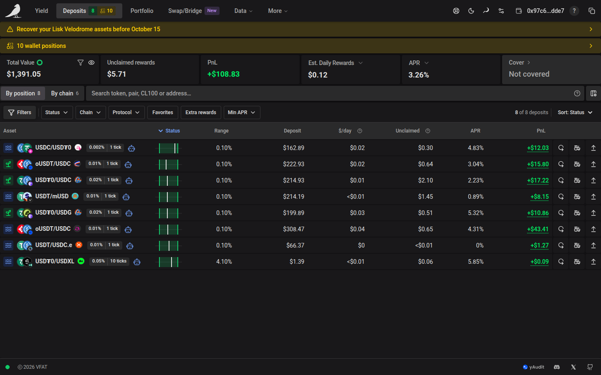Toggle dark mode with the moon icon
The height and width of the screenshot is (375, 601).
471,11
